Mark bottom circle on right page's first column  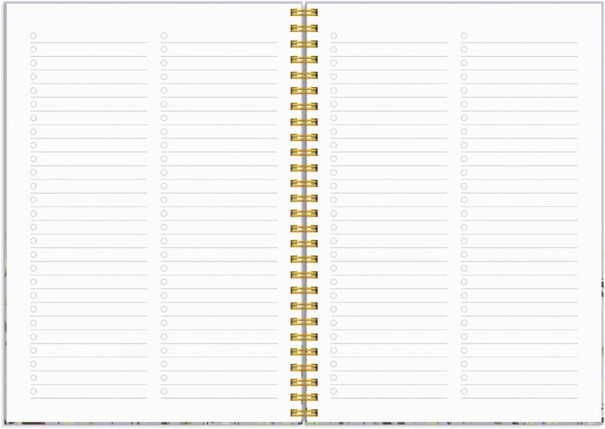(x=333, y=391)
